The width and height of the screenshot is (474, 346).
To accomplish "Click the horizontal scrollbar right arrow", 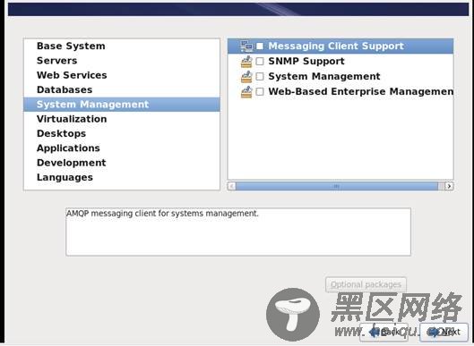I will (449, 186).
